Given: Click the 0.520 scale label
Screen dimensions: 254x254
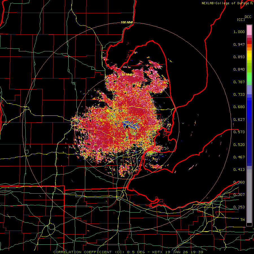Looking at the screenshot, I should [x=239, y=144].
